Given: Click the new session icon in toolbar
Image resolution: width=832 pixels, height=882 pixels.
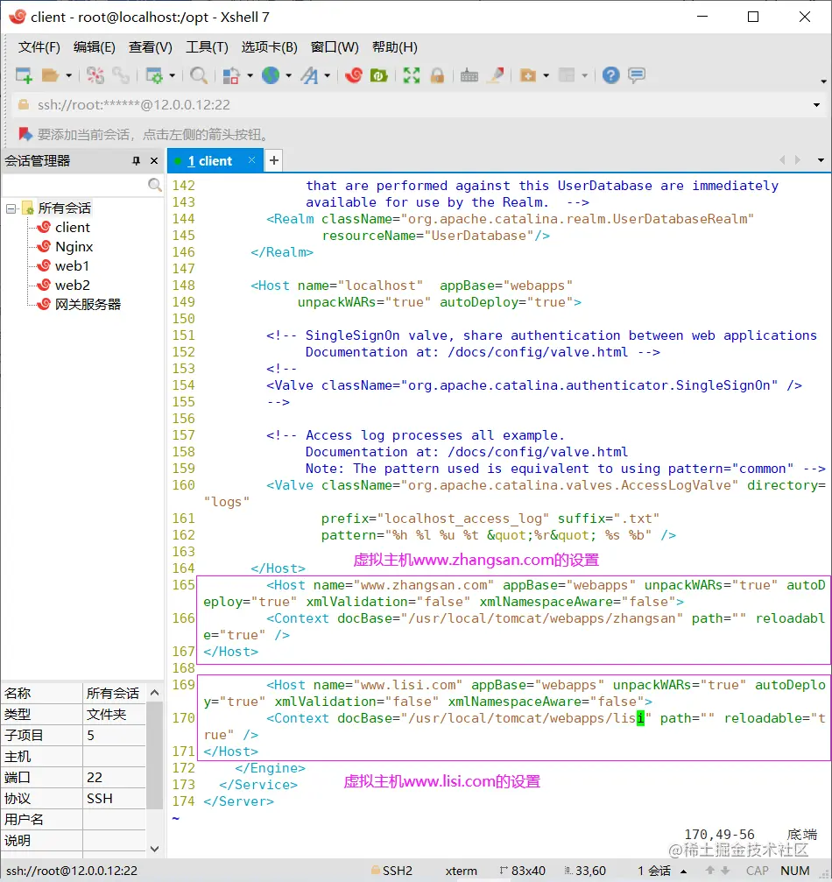Looking at the screenshot, I should click(24, 75).
